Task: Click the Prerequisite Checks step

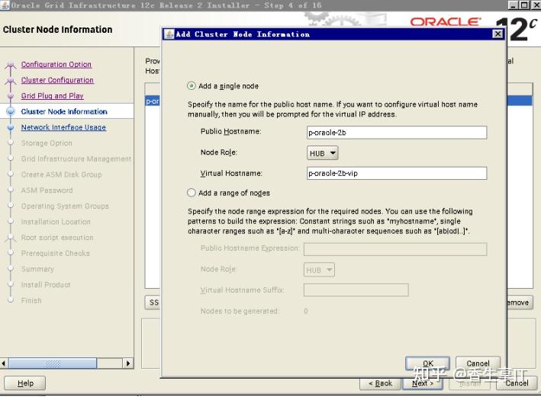Action: coord(55,253)
